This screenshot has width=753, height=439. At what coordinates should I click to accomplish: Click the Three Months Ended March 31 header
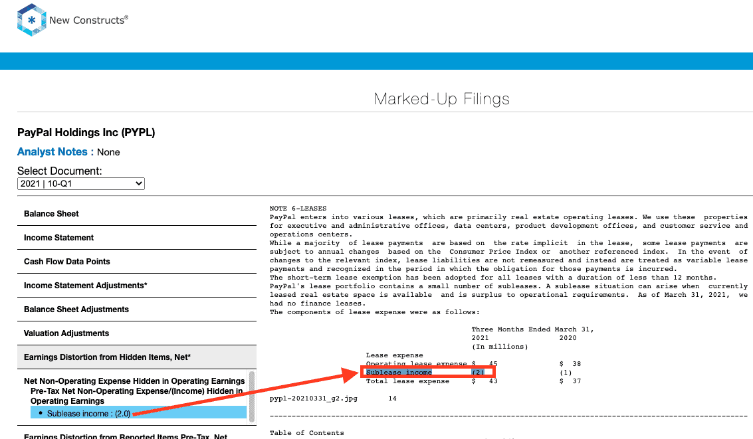click(532, 329)
